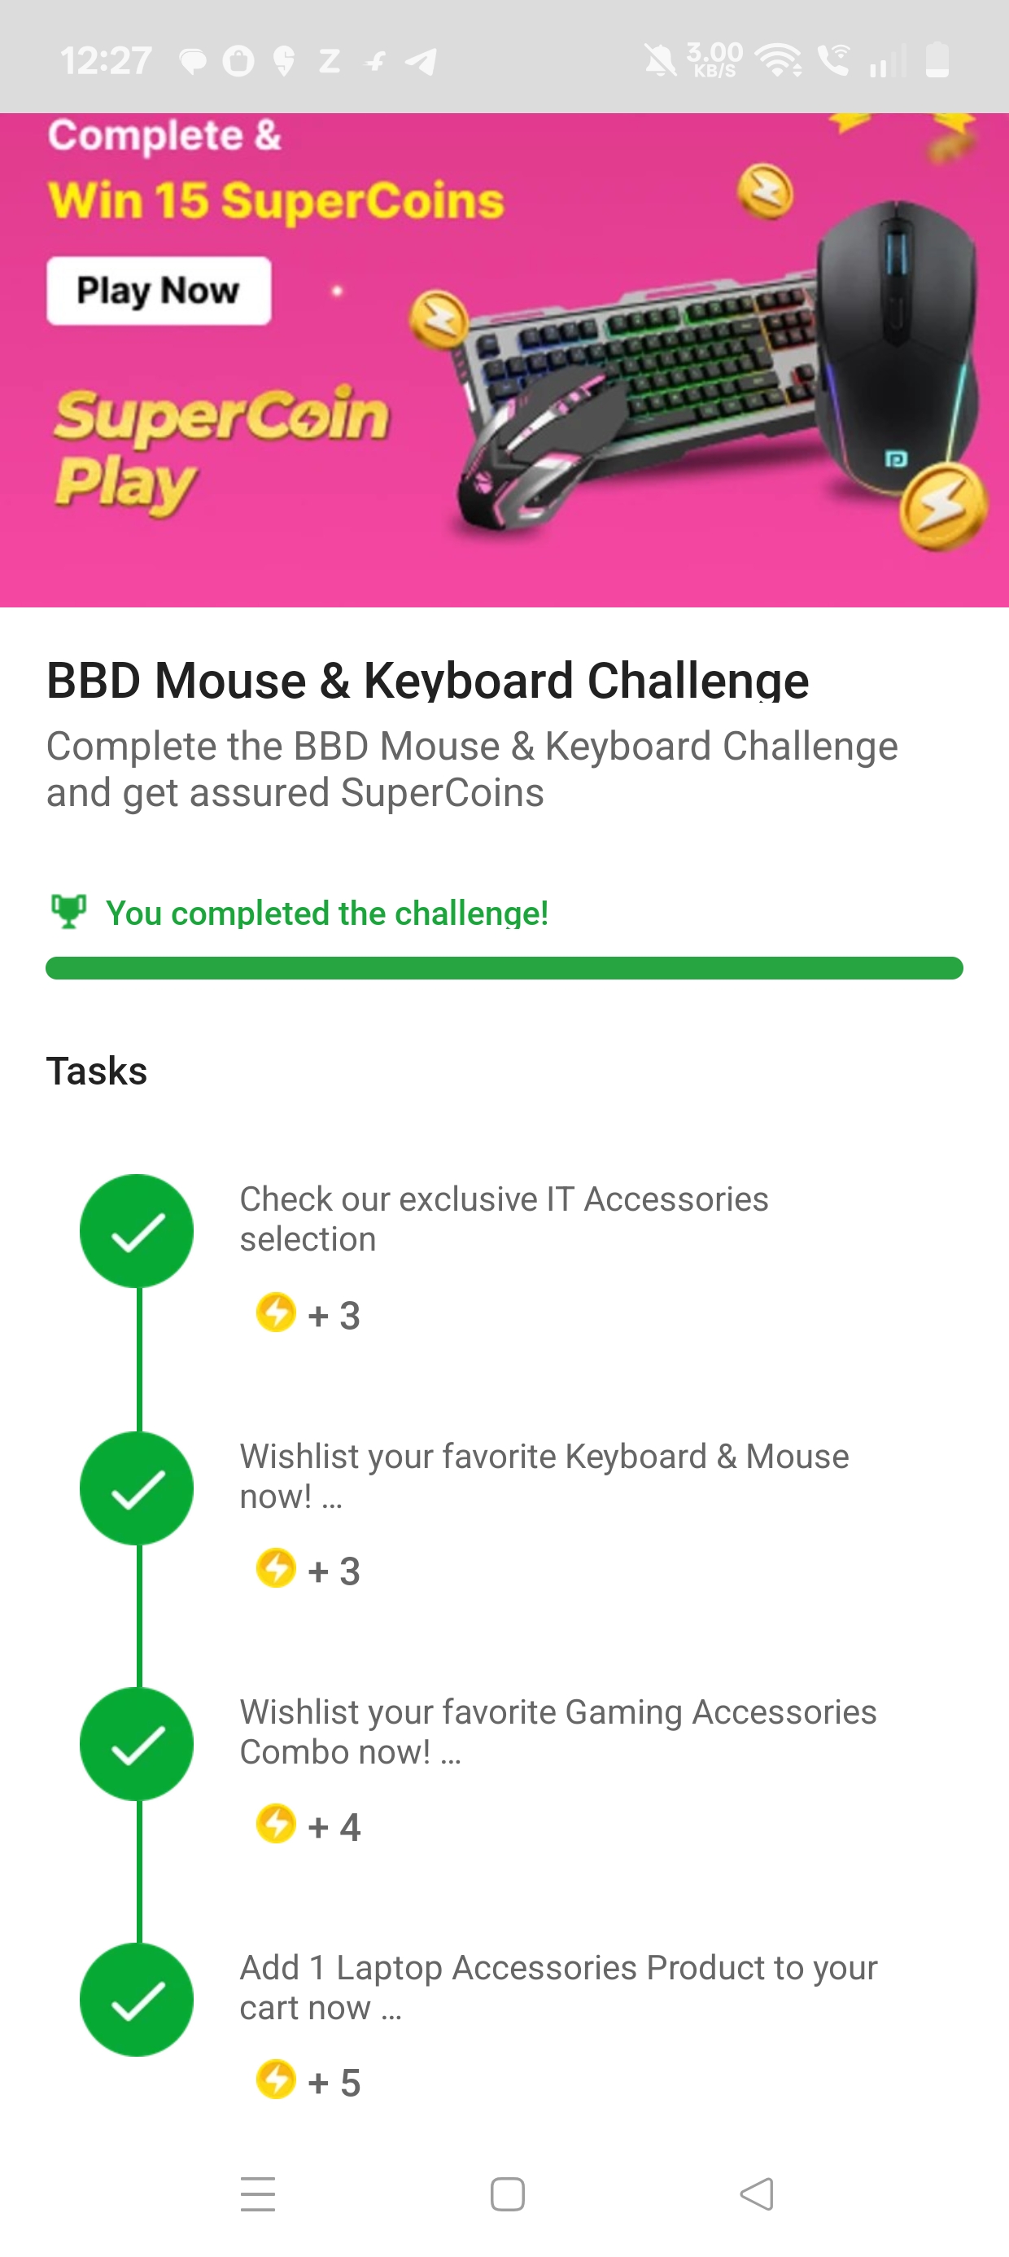
Task: Tap the green trophy icon
Action: [68, 911]
